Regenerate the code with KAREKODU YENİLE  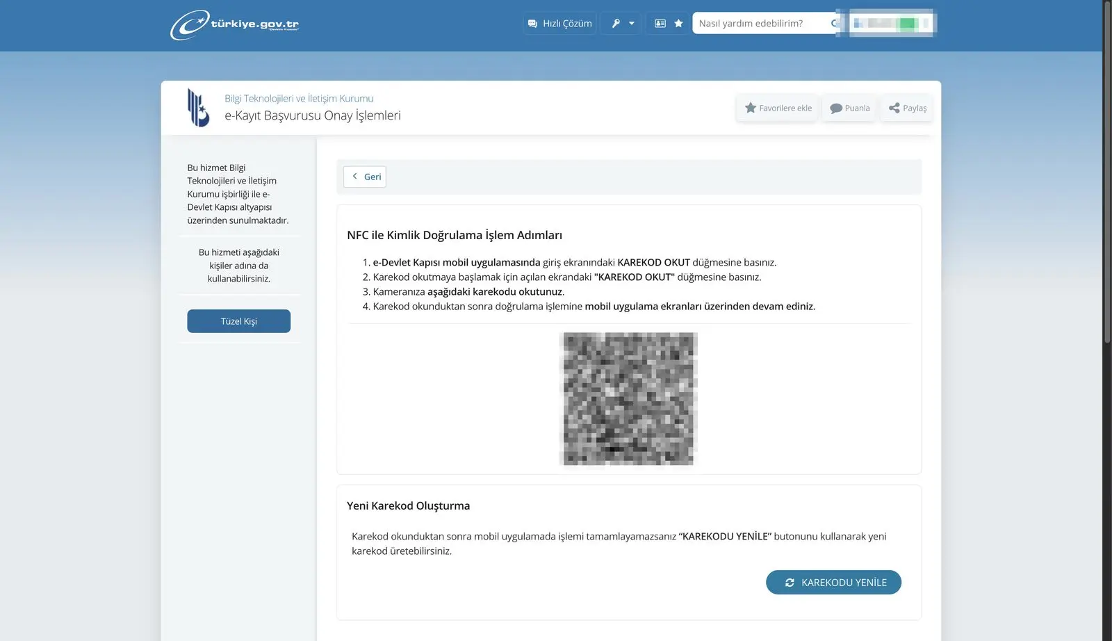pos(833,583)
